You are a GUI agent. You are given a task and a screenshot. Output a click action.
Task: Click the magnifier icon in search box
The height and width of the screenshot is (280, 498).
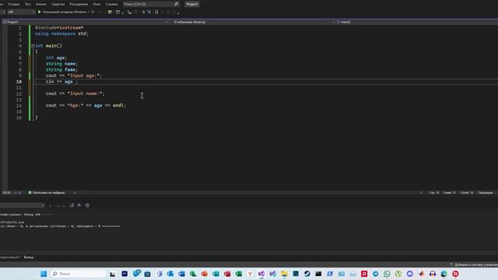coord(176,4)
